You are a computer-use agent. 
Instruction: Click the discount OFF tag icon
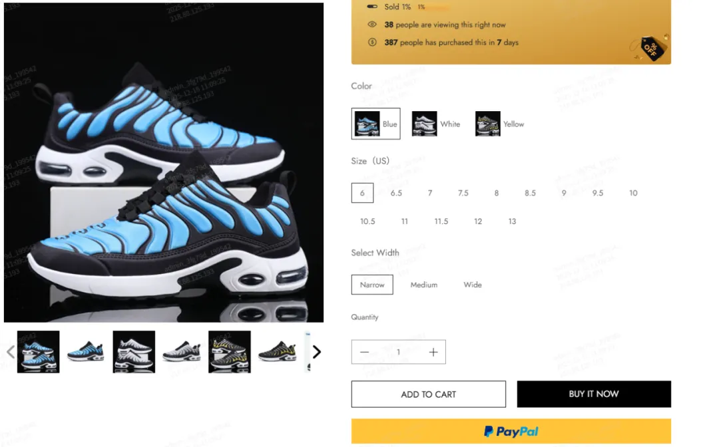pyautogui.click(x=651, y=48)
